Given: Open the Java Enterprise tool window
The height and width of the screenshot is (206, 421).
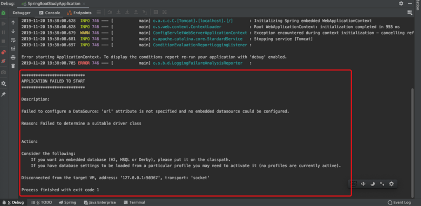Looking at the screenshot, I should click(x=99, y=202).
